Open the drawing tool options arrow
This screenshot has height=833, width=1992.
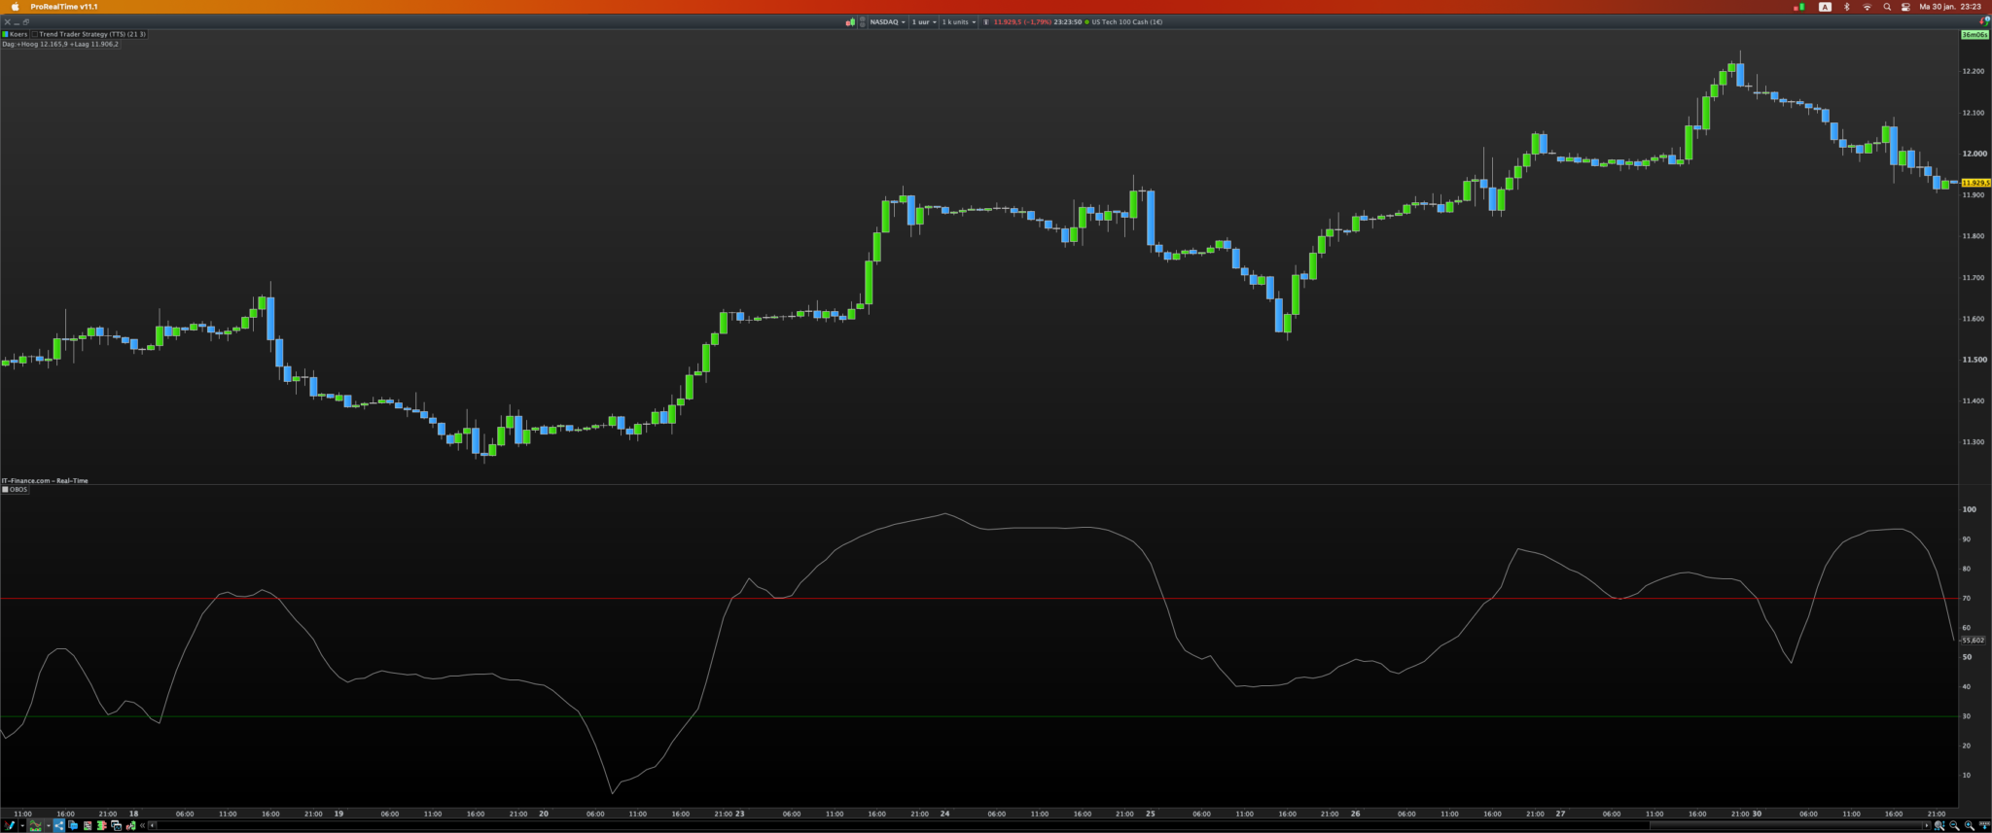[21, 825]
